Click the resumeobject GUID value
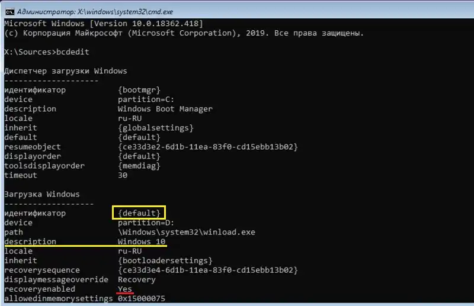This screenshot has width=474, height=306. 208,147
